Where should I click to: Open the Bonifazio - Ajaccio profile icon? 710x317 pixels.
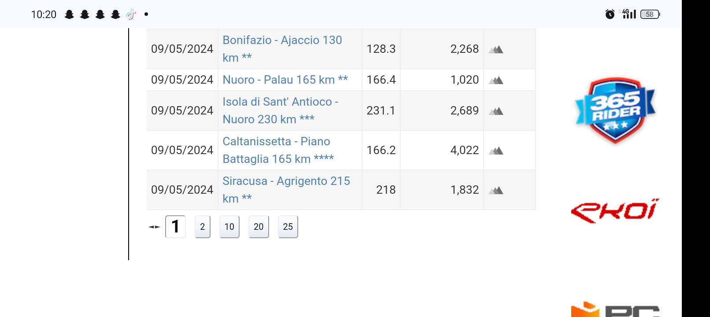pyautogui.click(x=496, y=49)
